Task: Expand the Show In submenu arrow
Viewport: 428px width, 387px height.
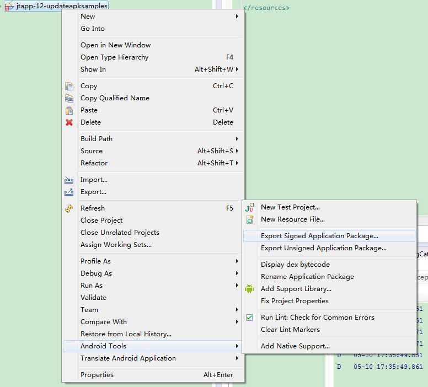Action: coord(237,69)
